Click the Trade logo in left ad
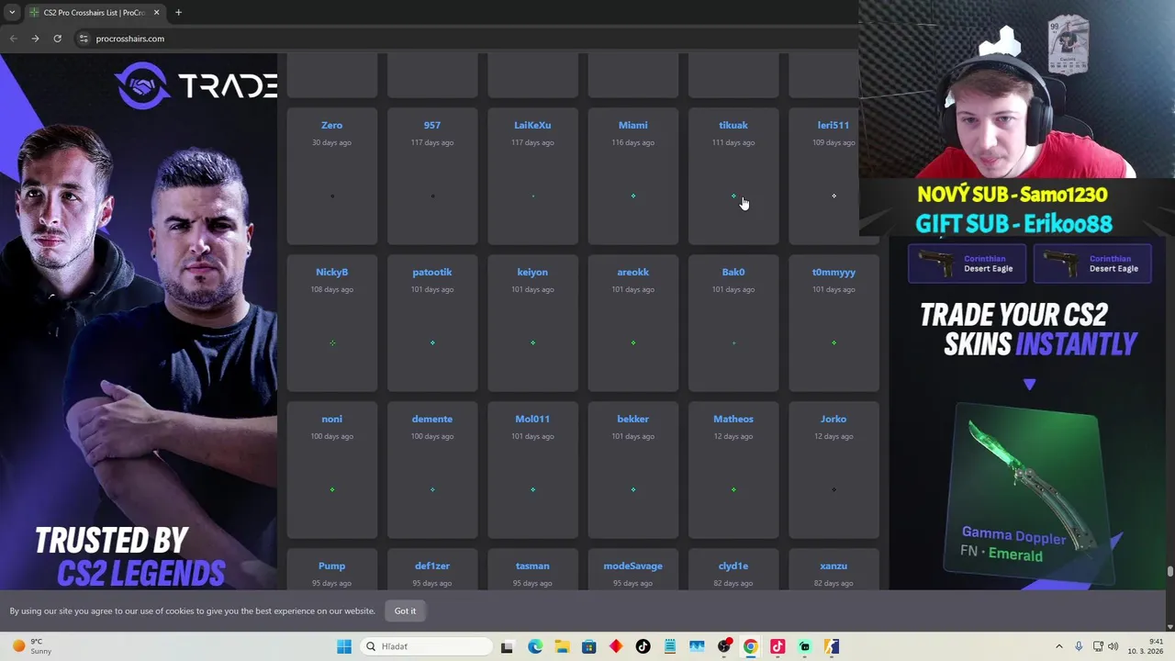 [x=196, y=85]
